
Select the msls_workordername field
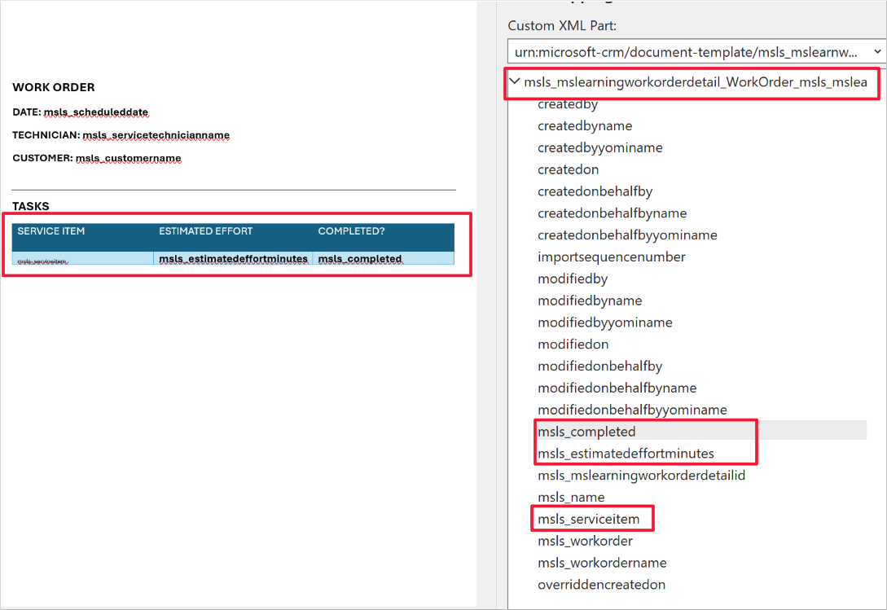point(602,562)
